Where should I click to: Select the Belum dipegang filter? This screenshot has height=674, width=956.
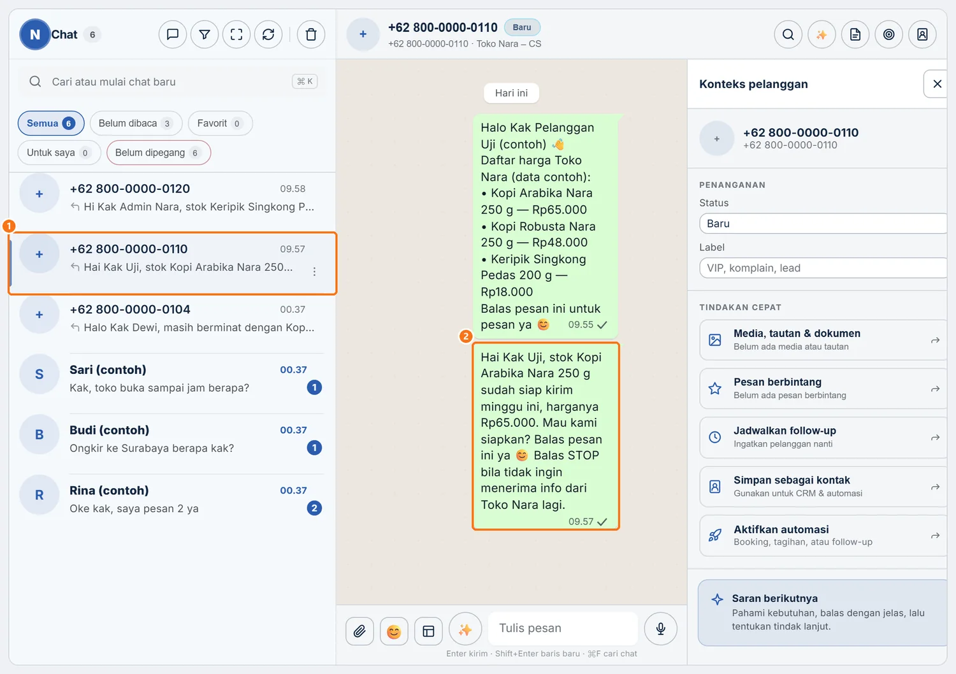tap(159, 152)
